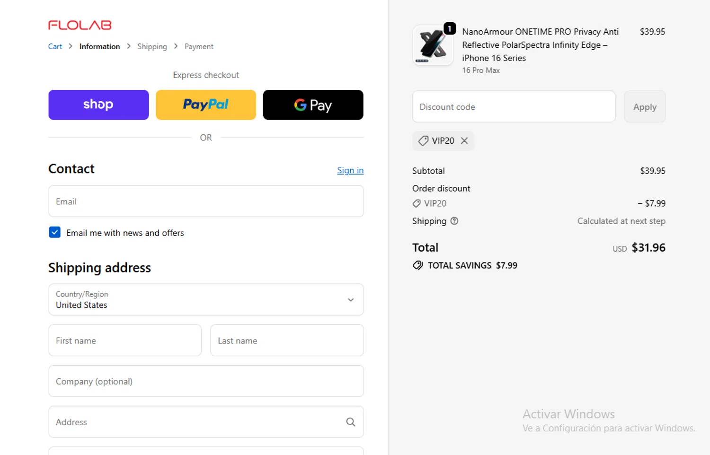Click the breadcrumb chevron after Information
The image size is (710, 455).
coord(129,46)
